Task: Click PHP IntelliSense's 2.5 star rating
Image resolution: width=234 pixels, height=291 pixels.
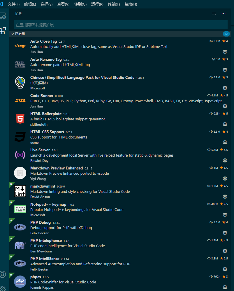Action: click(x=224, y=258)
